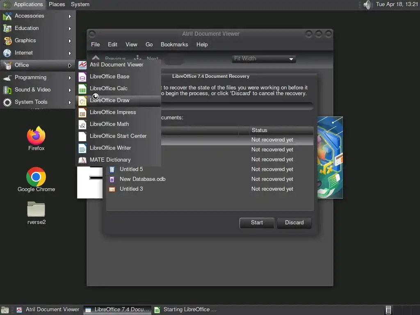Click the System Tools gear icon
Viewport: 420px width, 315px height.
[7, 102]
